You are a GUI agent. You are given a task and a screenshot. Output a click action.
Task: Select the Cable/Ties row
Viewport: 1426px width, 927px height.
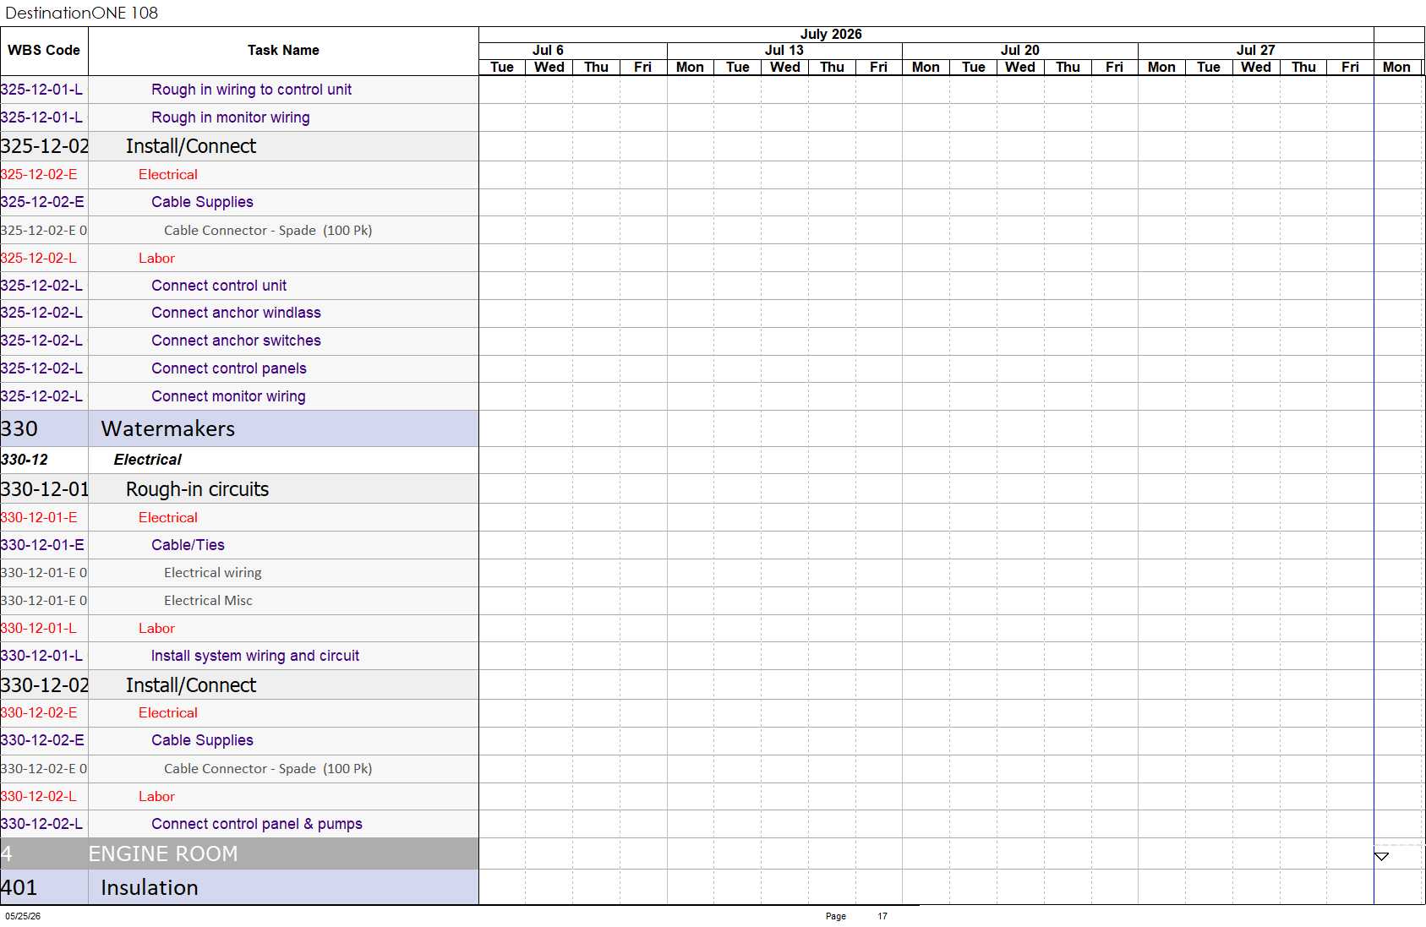[239, 545]
